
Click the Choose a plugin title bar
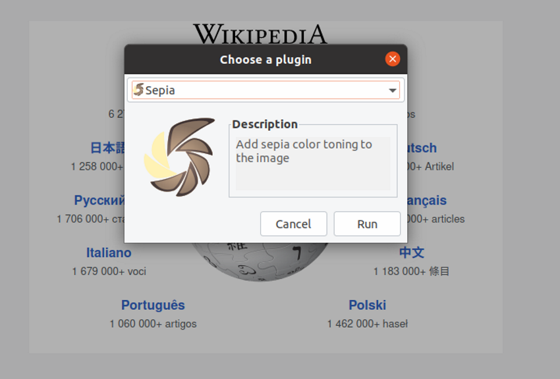[x=266, y=59]
